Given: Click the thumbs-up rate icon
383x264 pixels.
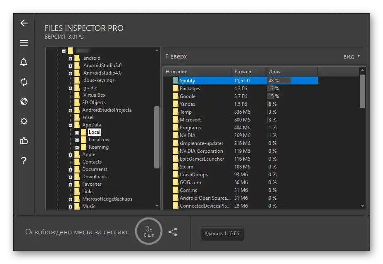Looking at the screenshot, I should coord(24,140).
